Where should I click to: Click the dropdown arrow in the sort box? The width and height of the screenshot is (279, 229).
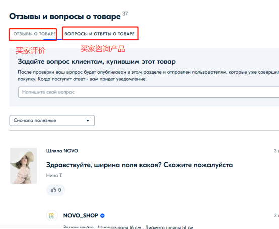[x=88, y=121]
